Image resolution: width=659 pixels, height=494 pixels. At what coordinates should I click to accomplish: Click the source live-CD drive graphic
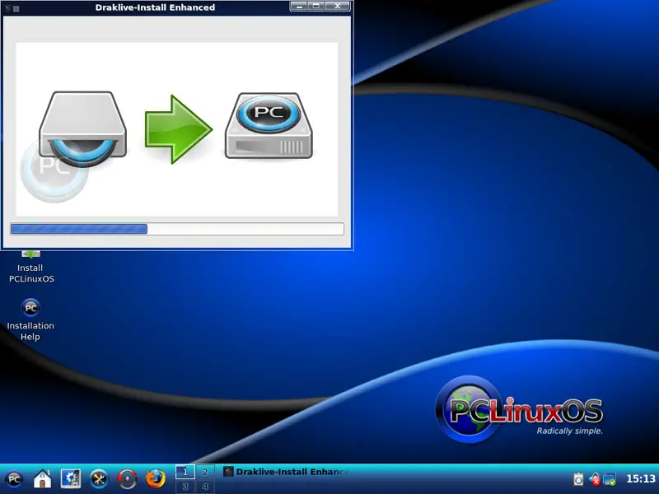(83, 129)
